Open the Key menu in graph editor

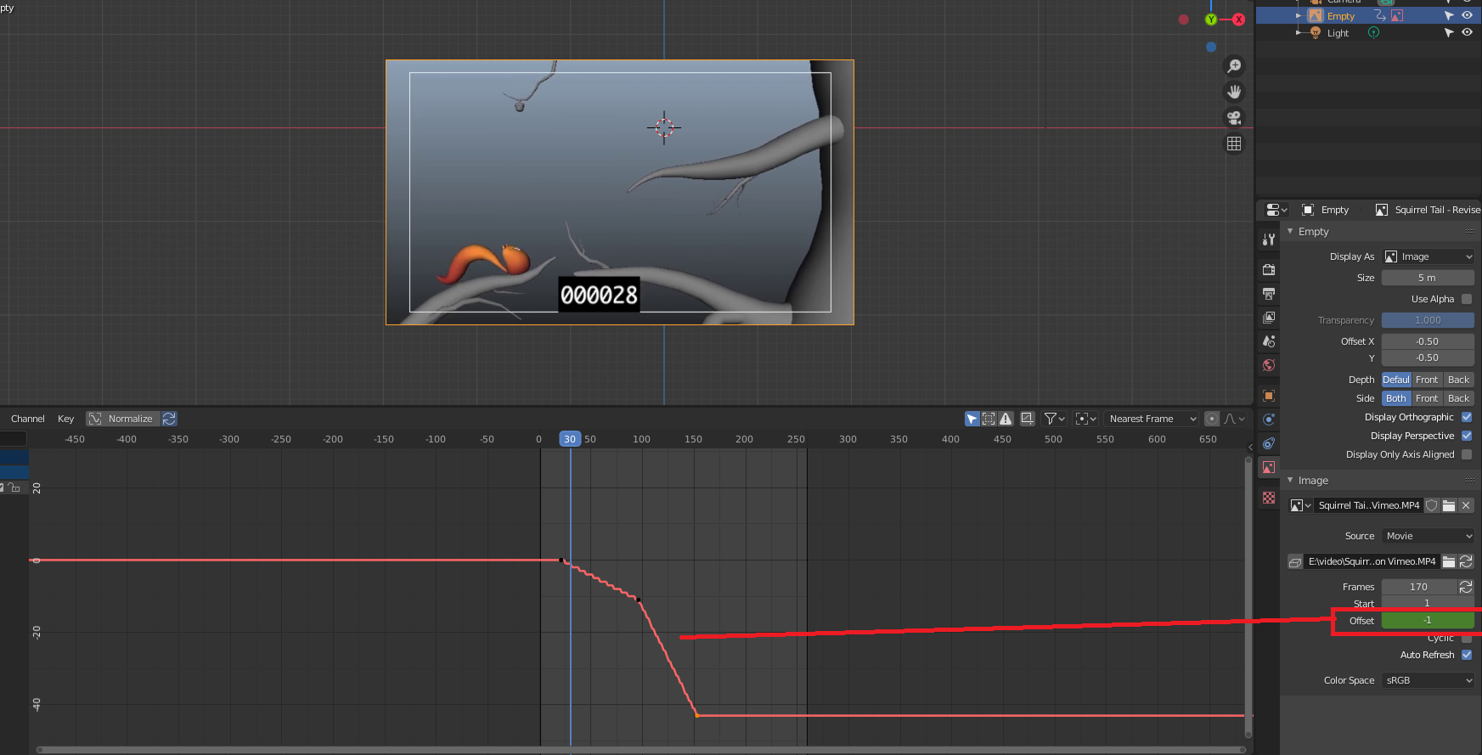[x=65, y=419]
